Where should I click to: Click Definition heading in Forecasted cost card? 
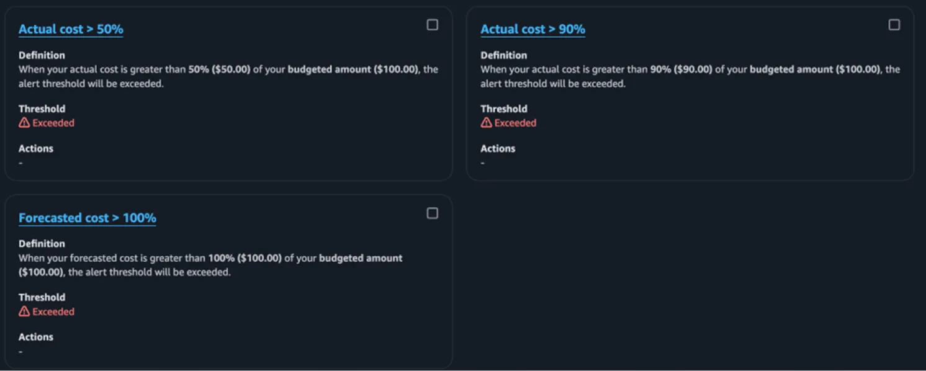coord(42,244)
